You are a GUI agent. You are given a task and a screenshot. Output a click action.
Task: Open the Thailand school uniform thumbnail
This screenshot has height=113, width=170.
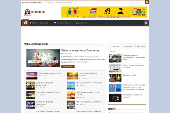point(43,58)
